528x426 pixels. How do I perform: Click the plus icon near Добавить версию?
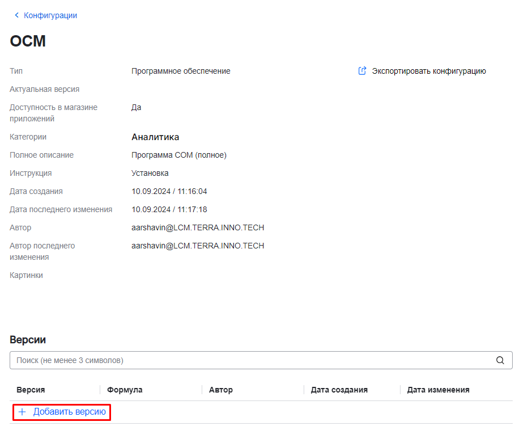click(x=22, y=412)
